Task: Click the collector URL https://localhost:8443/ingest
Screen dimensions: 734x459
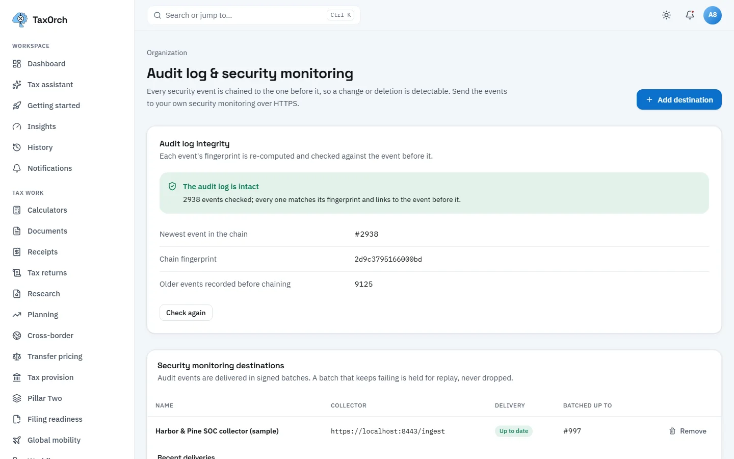Action: point(388,431)
